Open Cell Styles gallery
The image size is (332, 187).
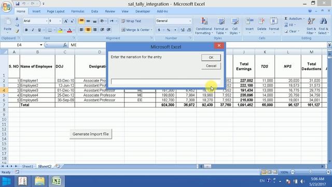(x=234, y=26)
